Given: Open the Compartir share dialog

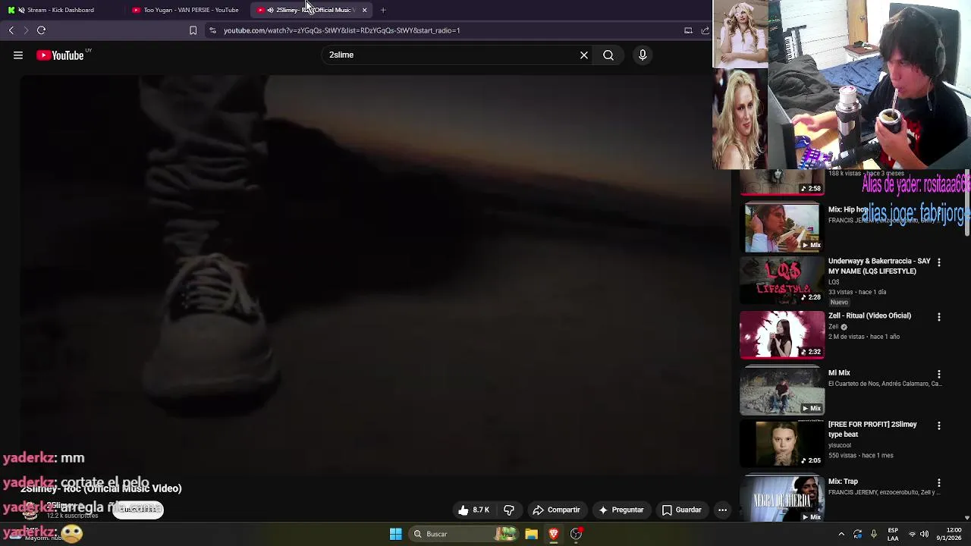Looking at the screenshot, I should coord(556,510).
